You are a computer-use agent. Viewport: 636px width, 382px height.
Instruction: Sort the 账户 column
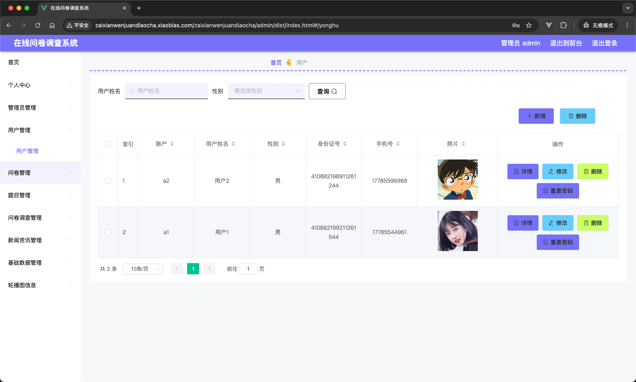(x=172, y=144)
